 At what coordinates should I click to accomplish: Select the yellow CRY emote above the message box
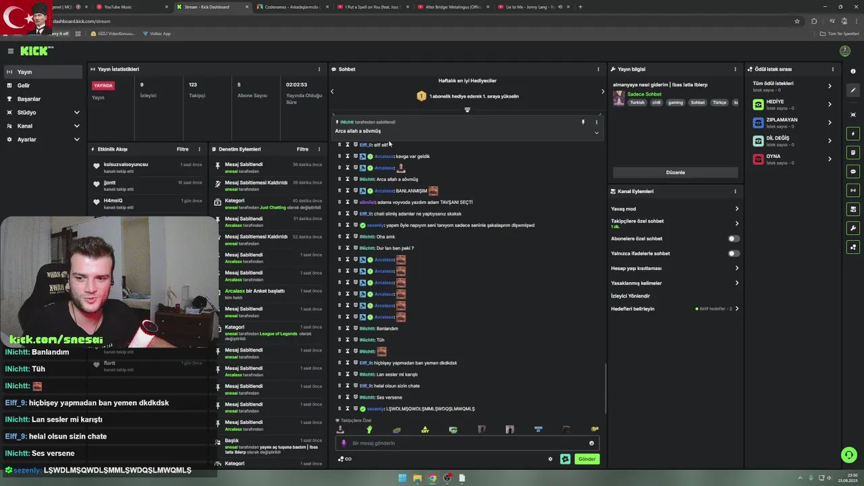point(425,429)
